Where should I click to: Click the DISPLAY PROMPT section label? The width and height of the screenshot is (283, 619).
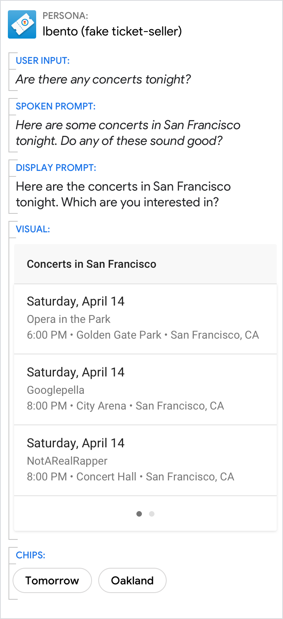[x=56, y=168]
